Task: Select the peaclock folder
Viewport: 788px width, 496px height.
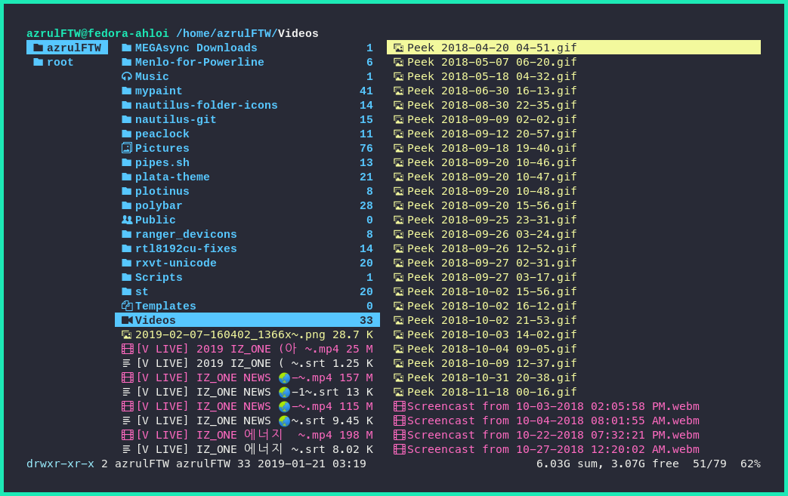Action: (x=247, y=134)
